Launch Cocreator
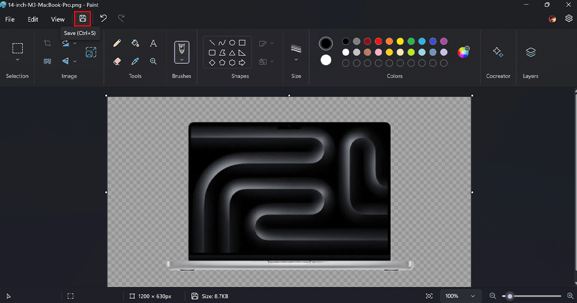Viewport: 577px width, 303px height. pyautogui.click(x=498, y=52)
